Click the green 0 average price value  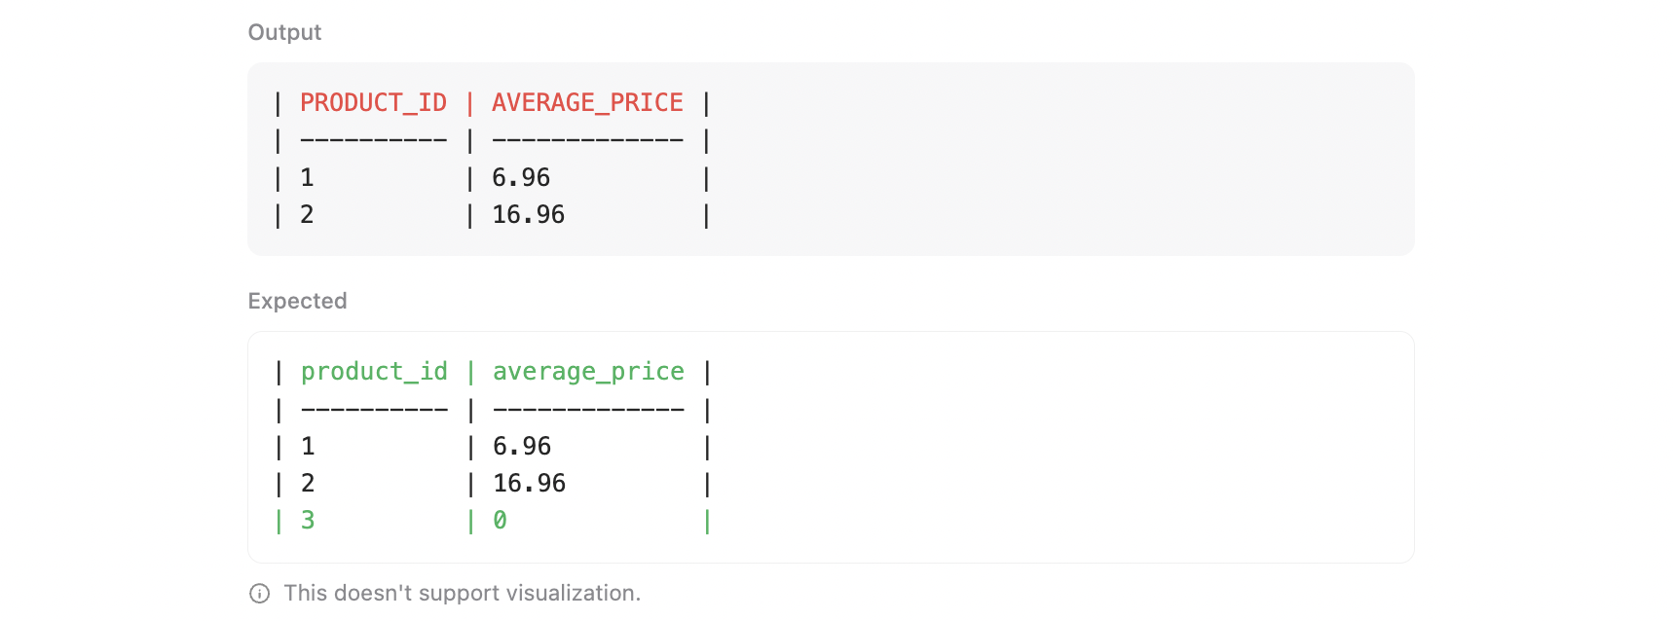click(x=500, y=521)
